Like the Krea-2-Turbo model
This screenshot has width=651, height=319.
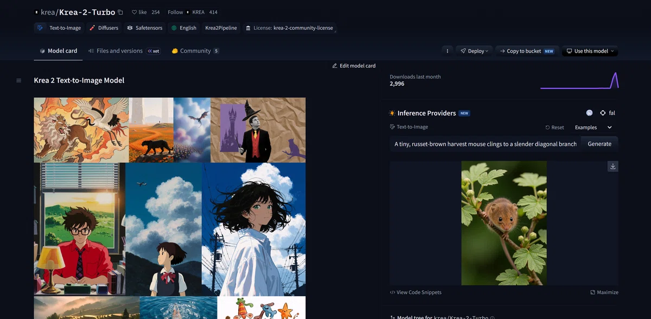pos(139,12)
